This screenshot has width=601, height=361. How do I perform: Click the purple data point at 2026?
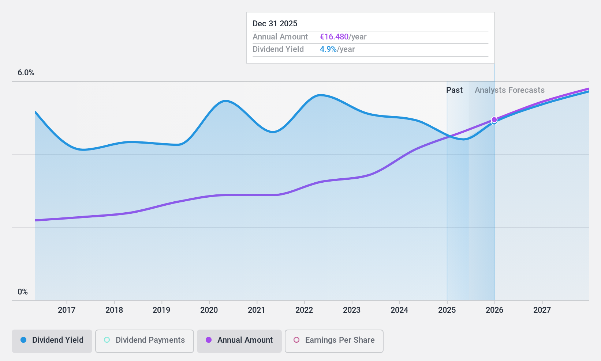[x=494, y=120]
